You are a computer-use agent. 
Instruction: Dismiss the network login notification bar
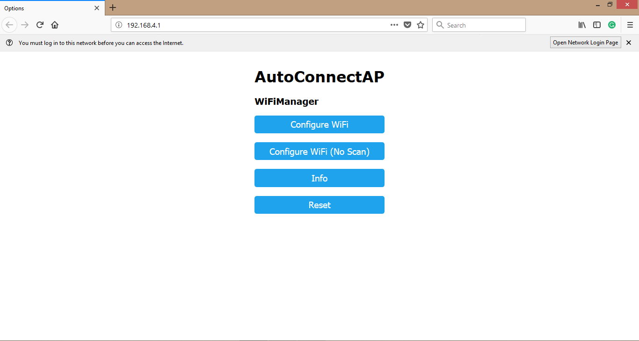(x=628, y=42)
